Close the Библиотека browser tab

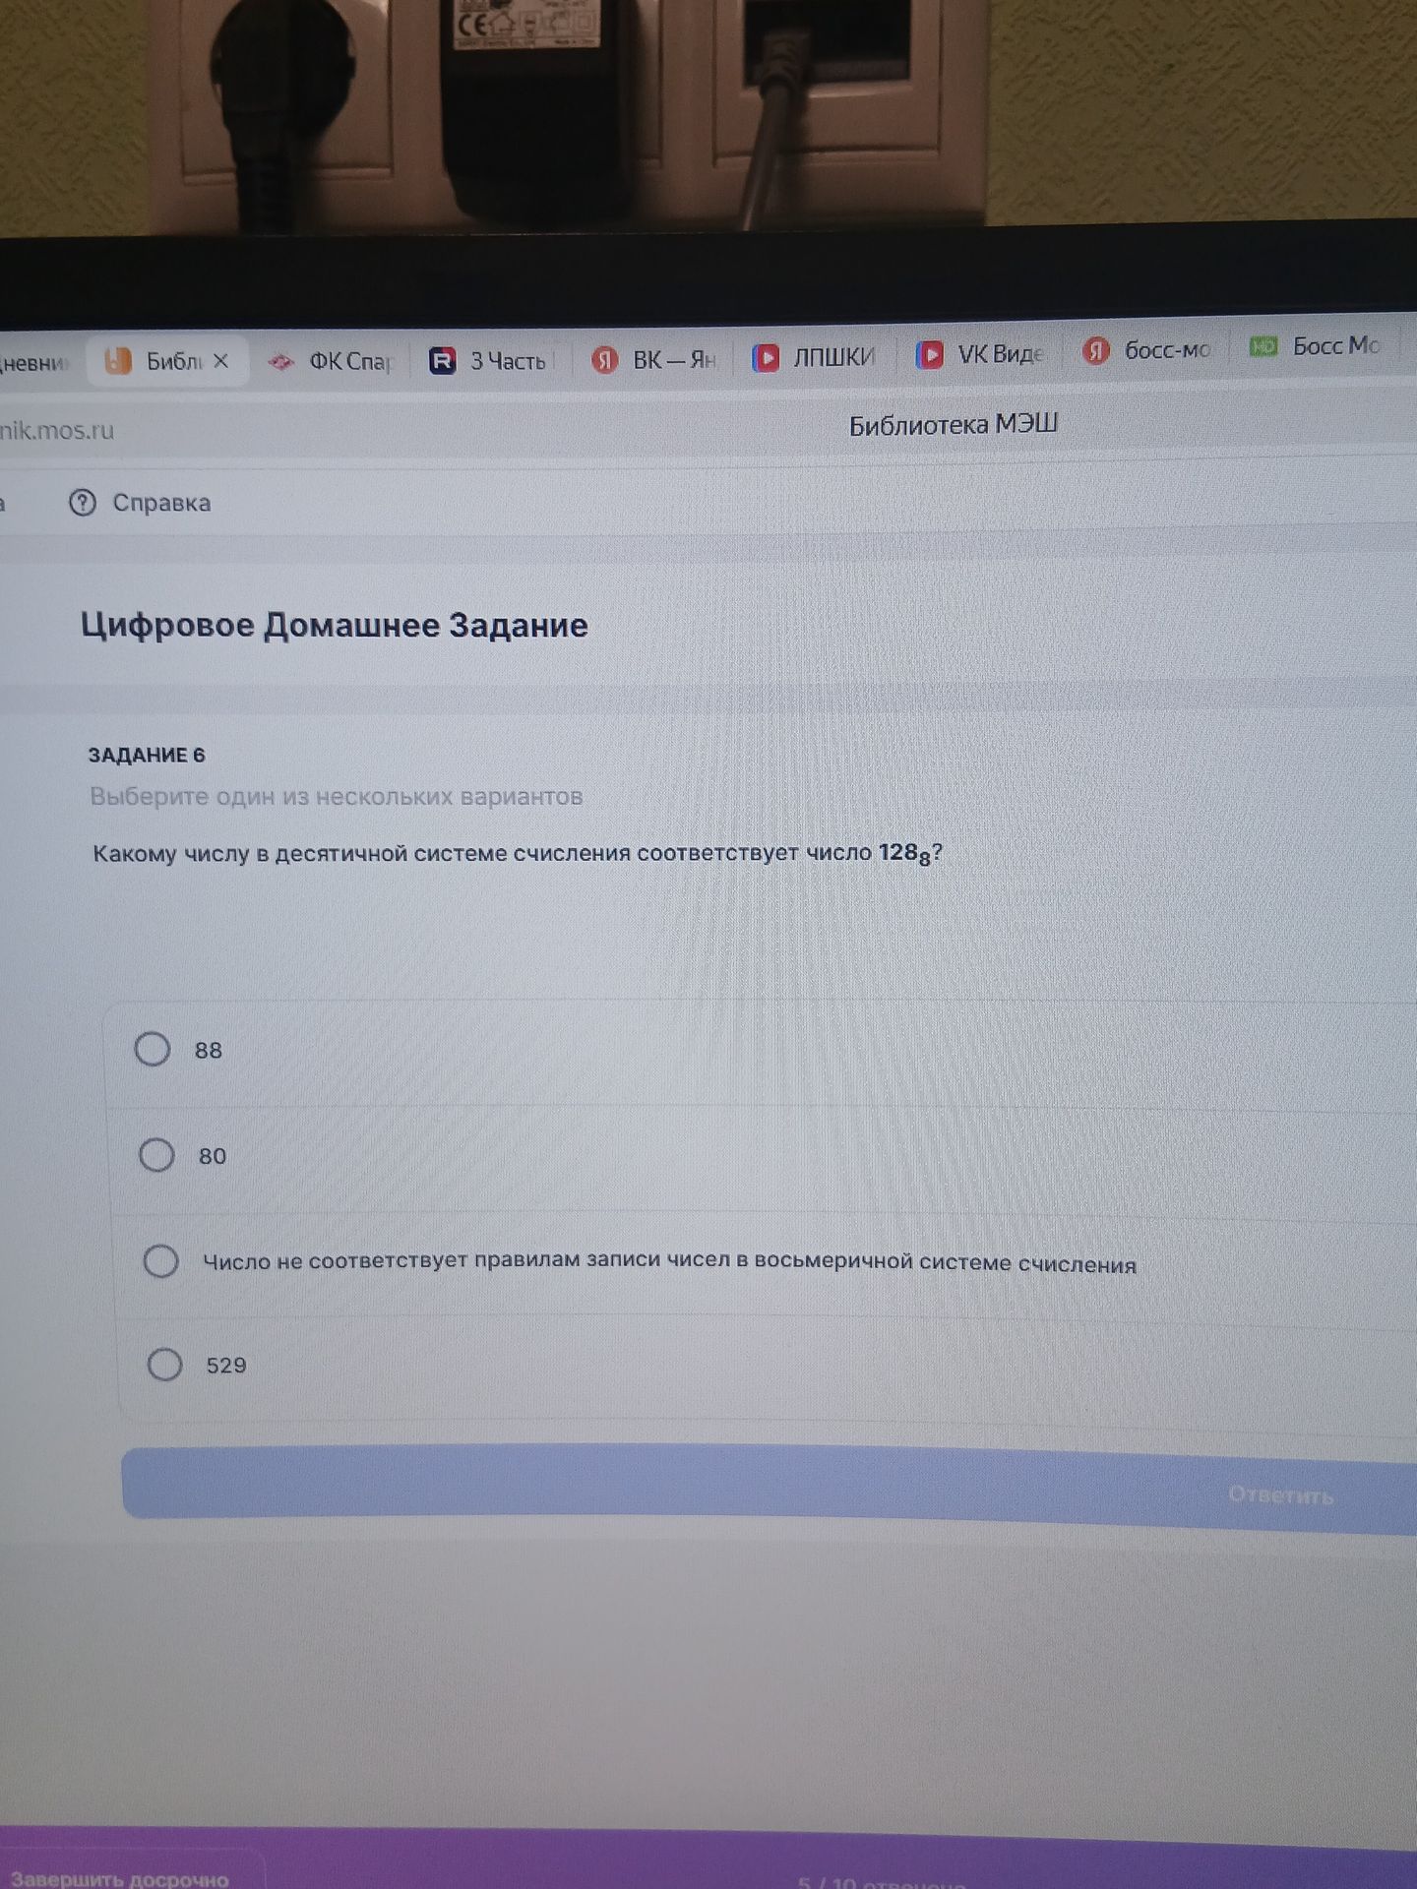point(221,361)
